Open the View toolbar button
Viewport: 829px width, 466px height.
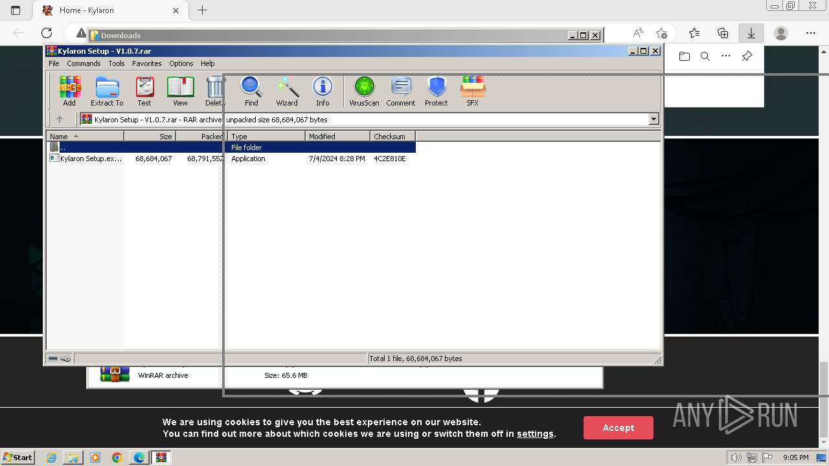click(x=180, y=91)
